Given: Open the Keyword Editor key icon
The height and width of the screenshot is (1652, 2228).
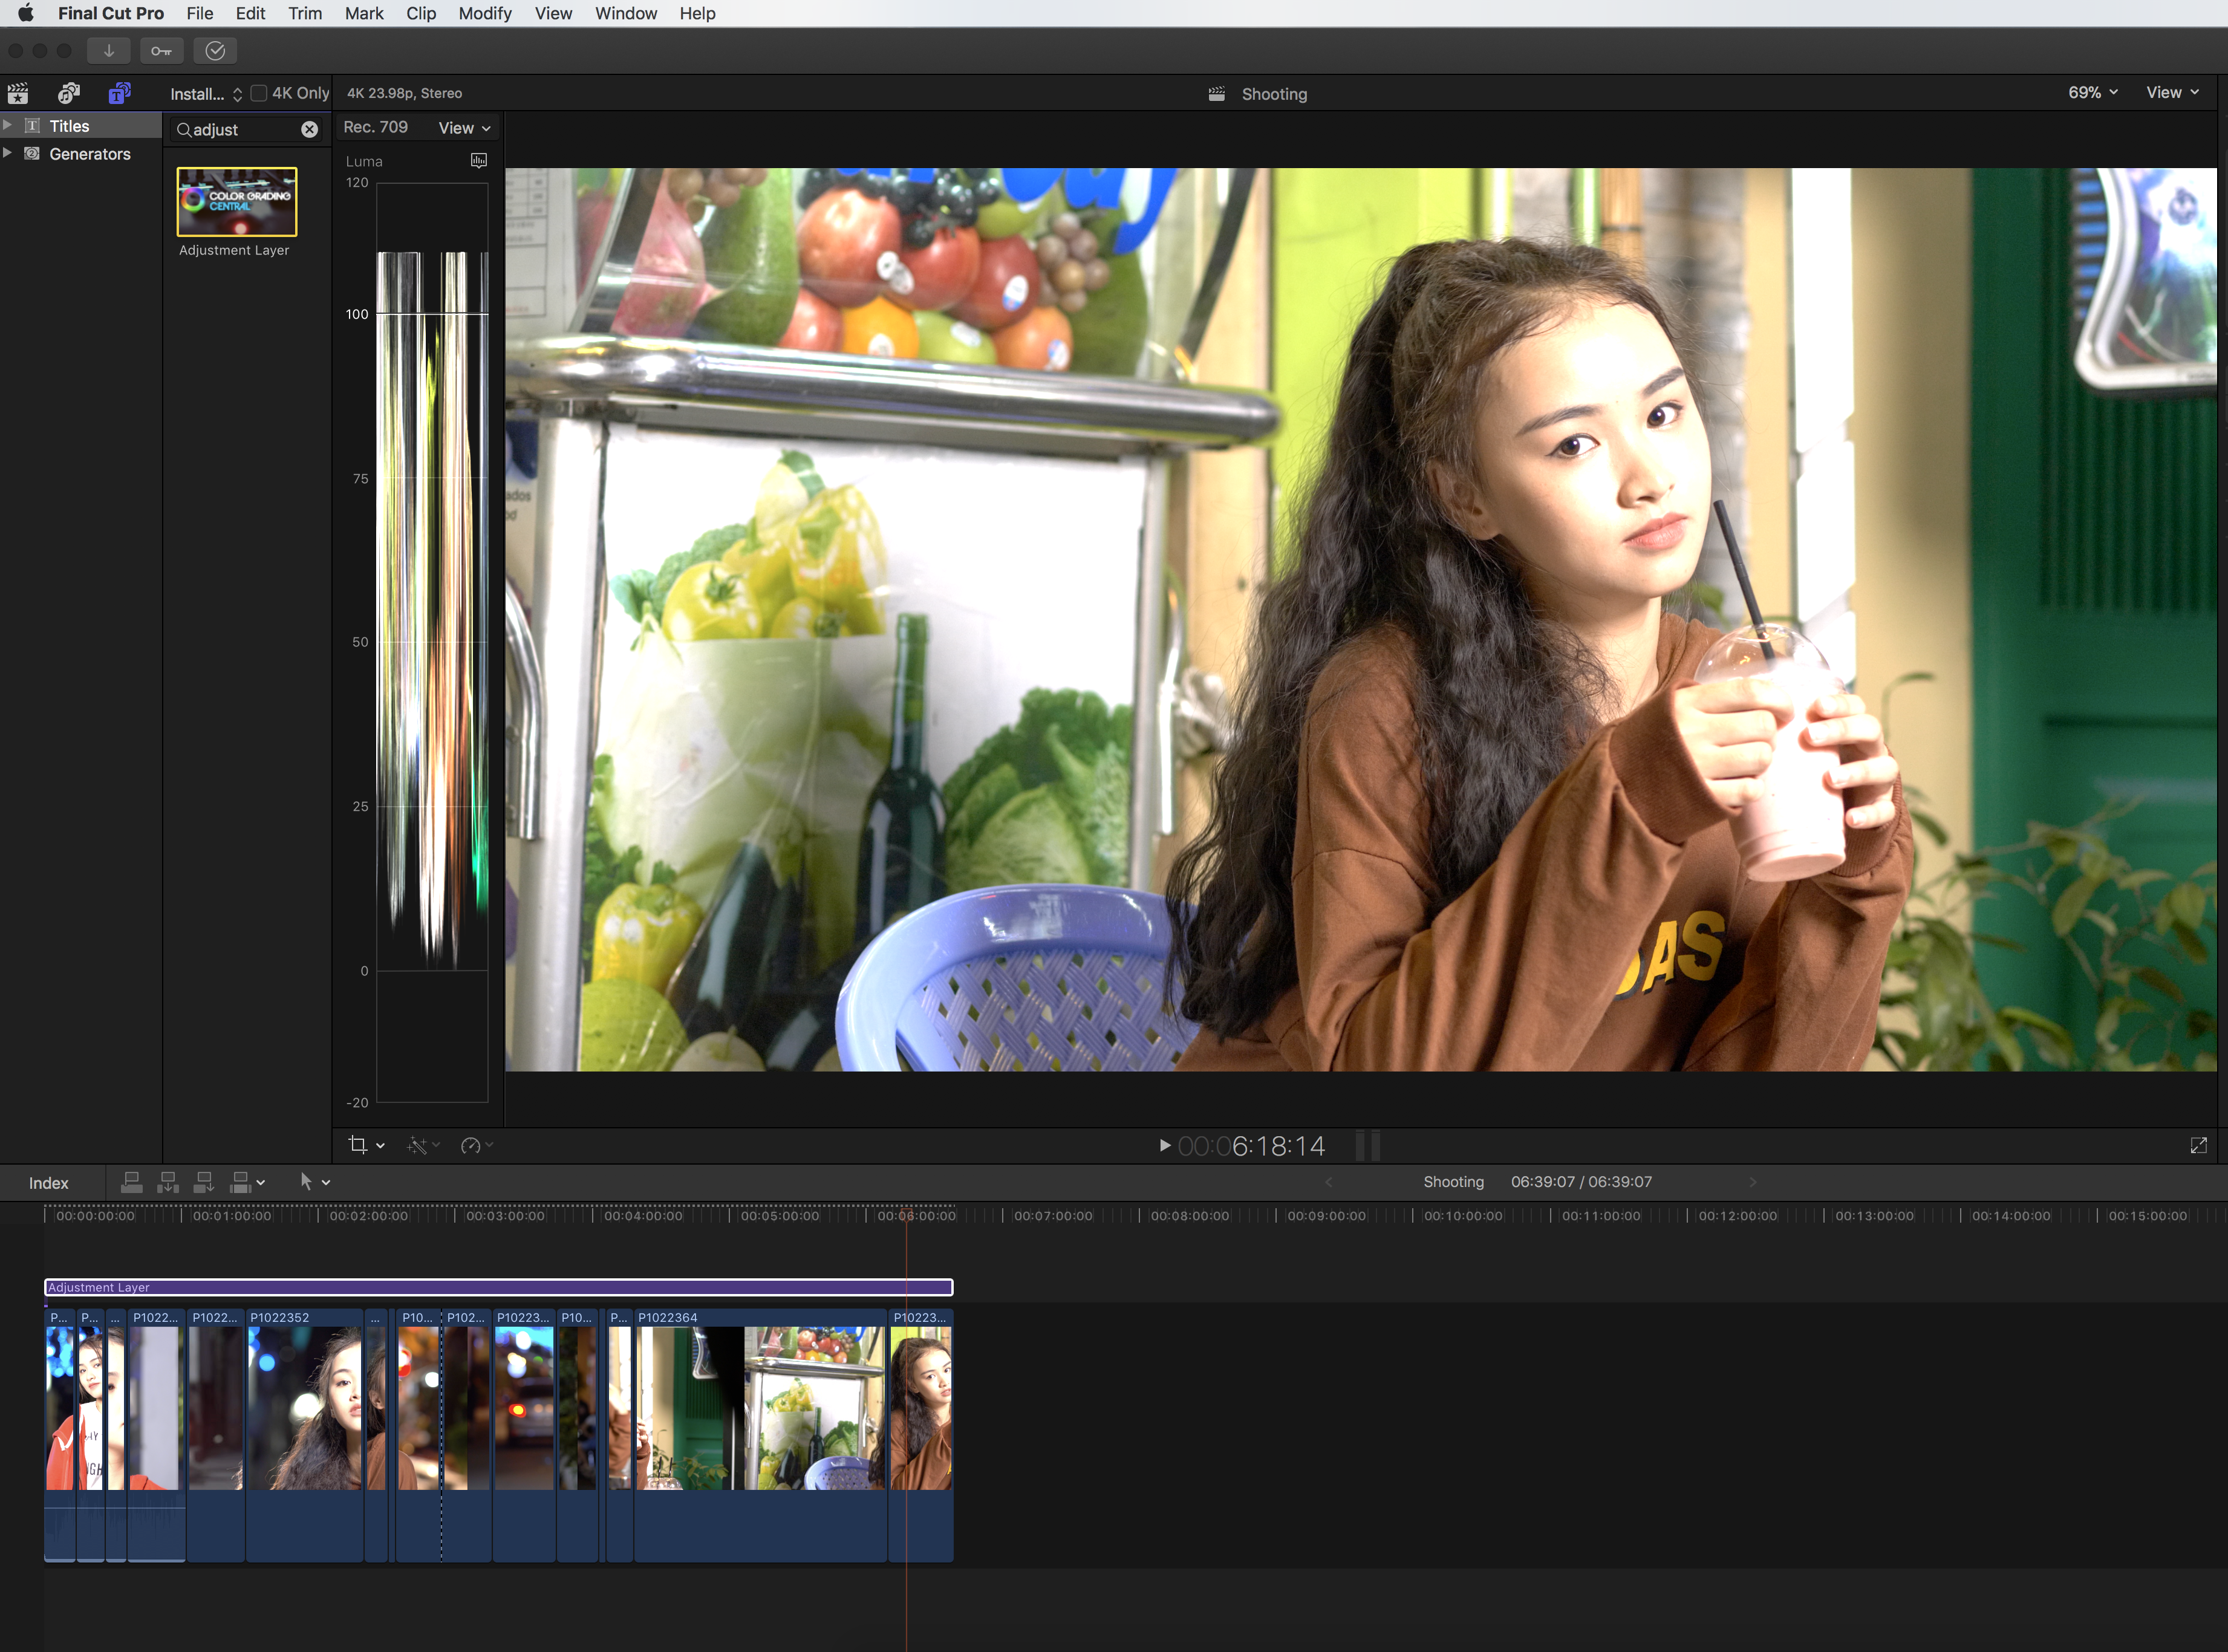Looking at the screenshot, I should coord(161,51).
